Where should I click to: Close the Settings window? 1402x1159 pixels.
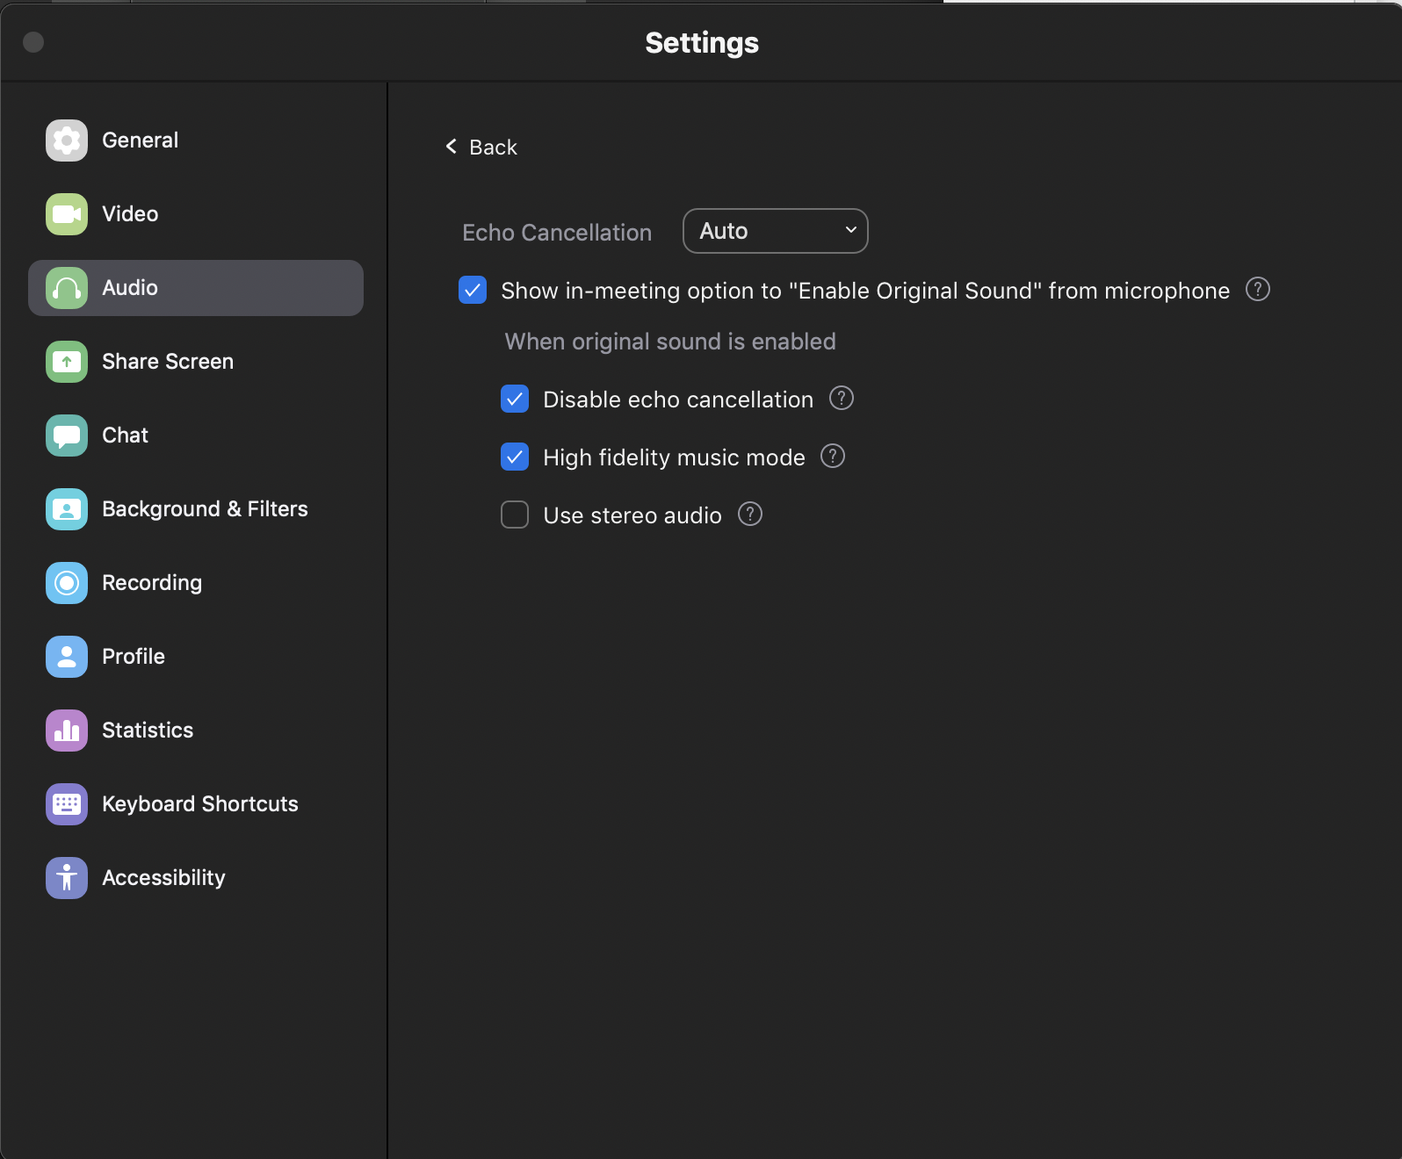click(x=33, y=42)
